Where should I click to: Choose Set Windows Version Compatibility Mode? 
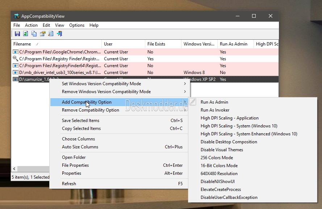pos(119,84)
